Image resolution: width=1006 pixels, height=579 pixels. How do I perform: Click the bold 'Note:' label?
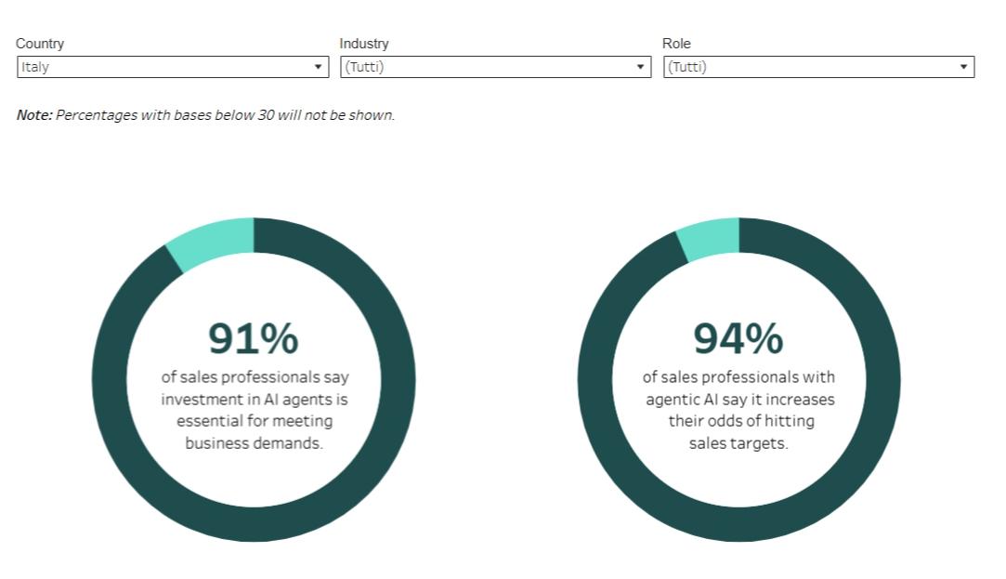(x=34, y=115)
